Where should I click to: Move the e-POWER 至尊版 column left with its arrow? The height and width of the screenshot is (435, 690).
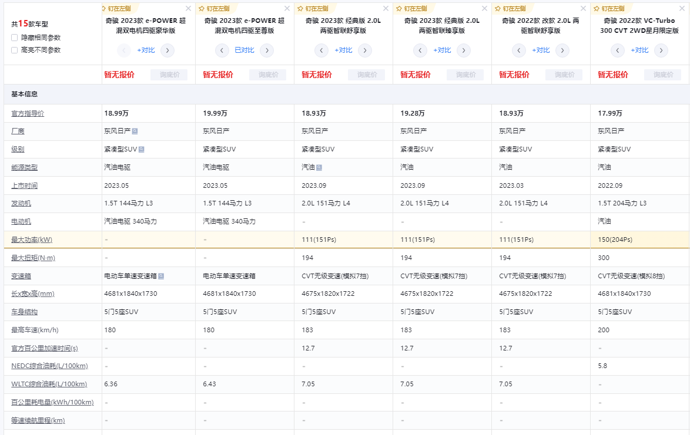click(x=222, y=50)
